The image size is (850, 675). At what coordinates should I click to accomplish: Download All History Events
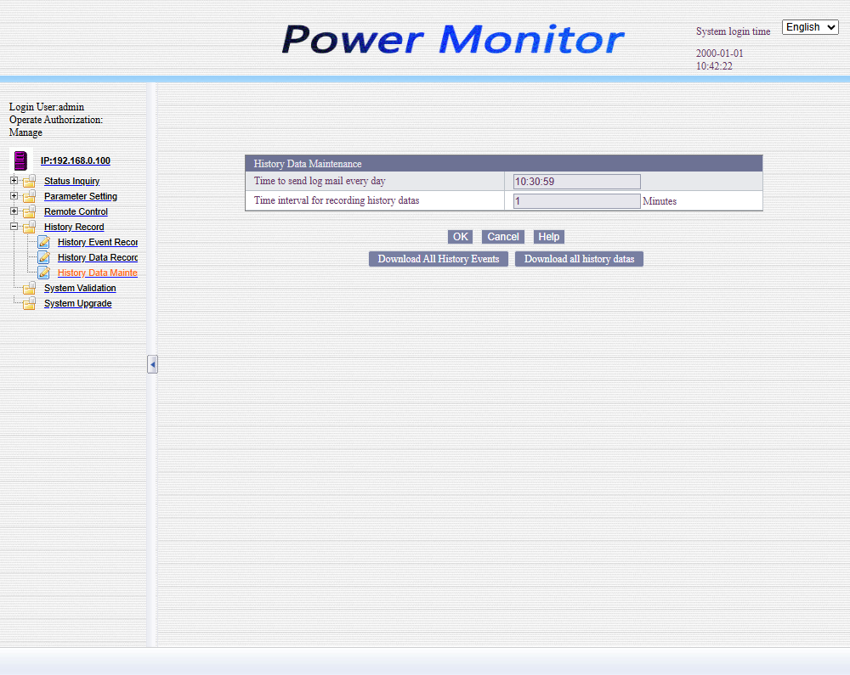[x=438, y=259]
